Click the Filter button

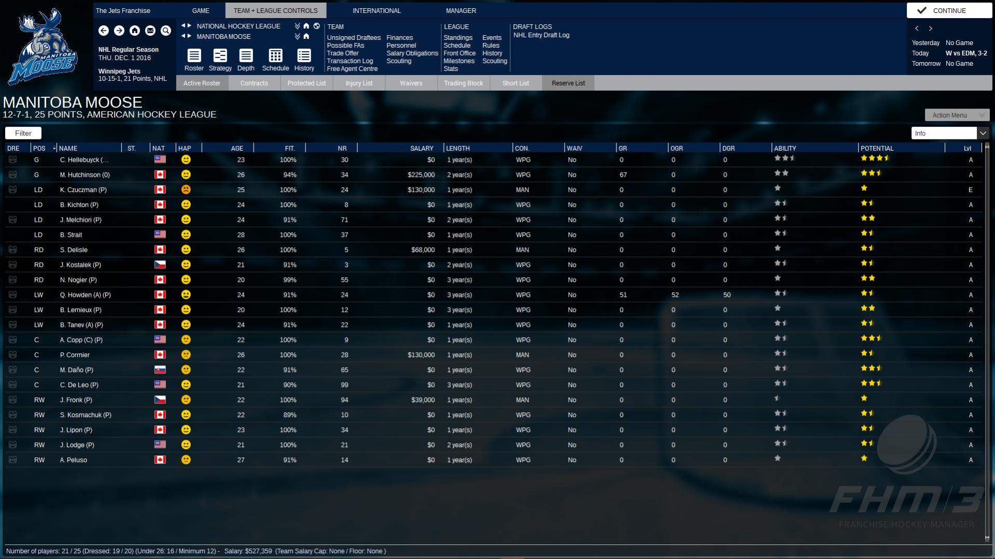click(23, 133)
